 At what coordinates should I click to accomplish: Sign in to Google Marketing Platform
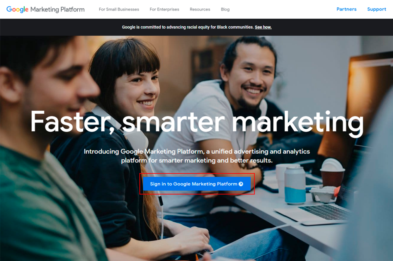tap(197, 184)
